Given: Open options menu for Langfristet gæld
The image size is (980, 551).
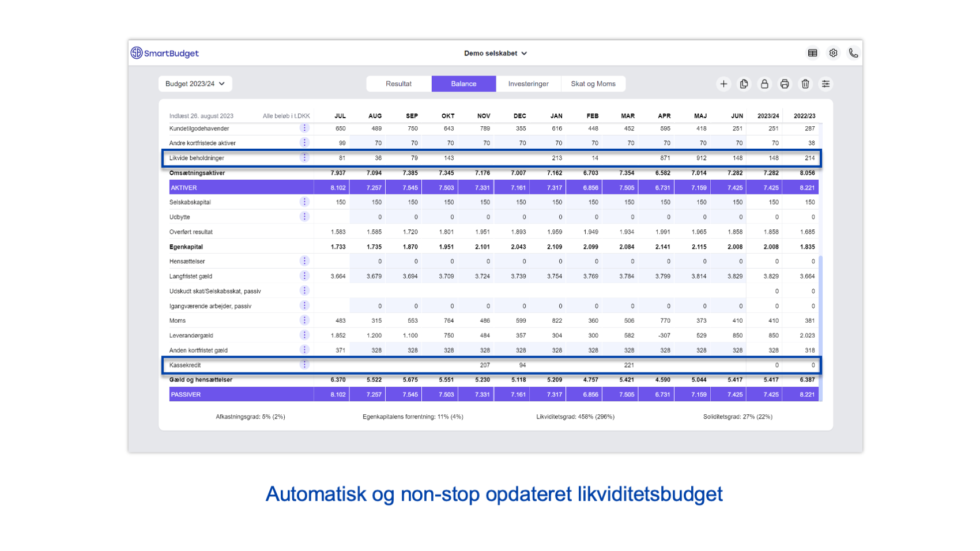Looking at the screenshot, I should click(304, 275).
